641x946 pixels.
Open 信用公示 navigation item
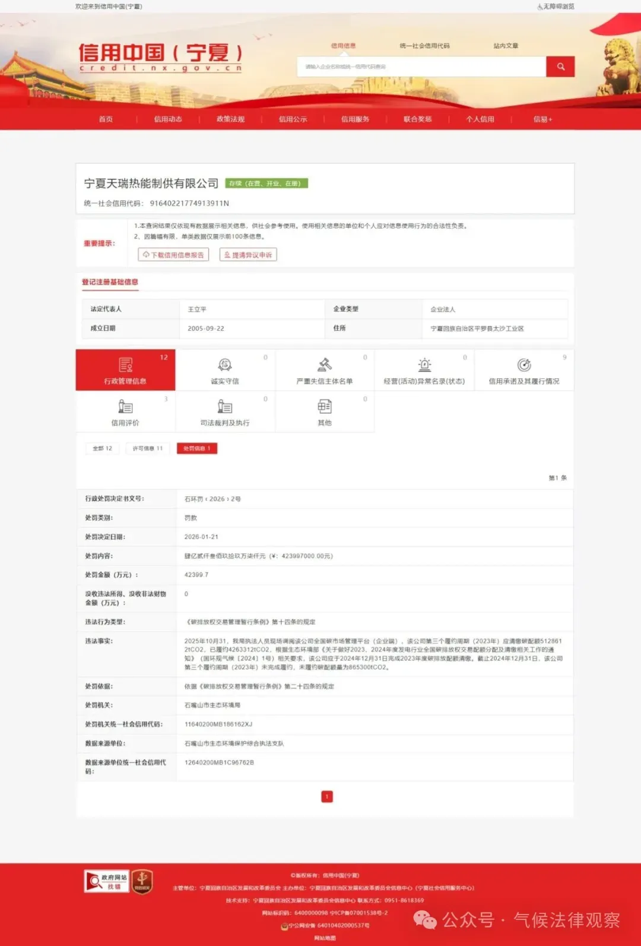point(293,119)
